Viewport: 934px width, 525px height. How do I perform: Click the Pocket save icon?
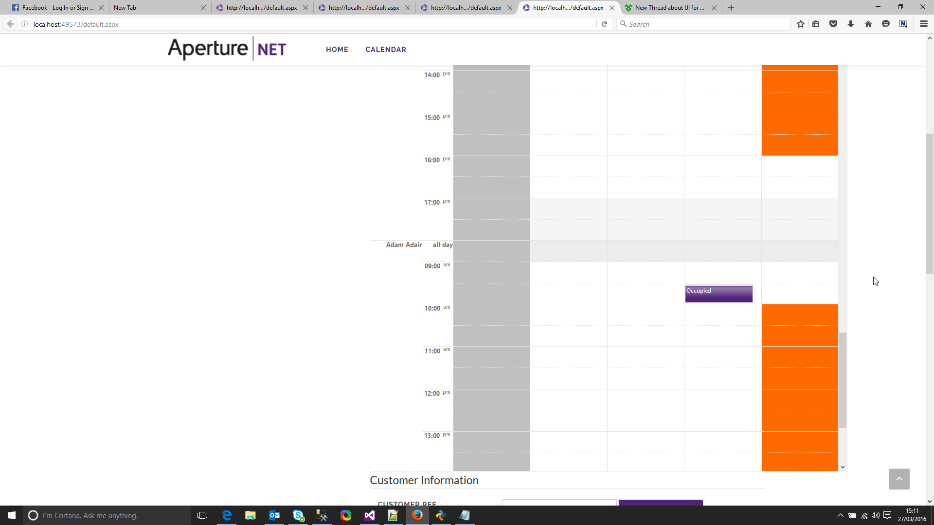click(x=833, y=24)
